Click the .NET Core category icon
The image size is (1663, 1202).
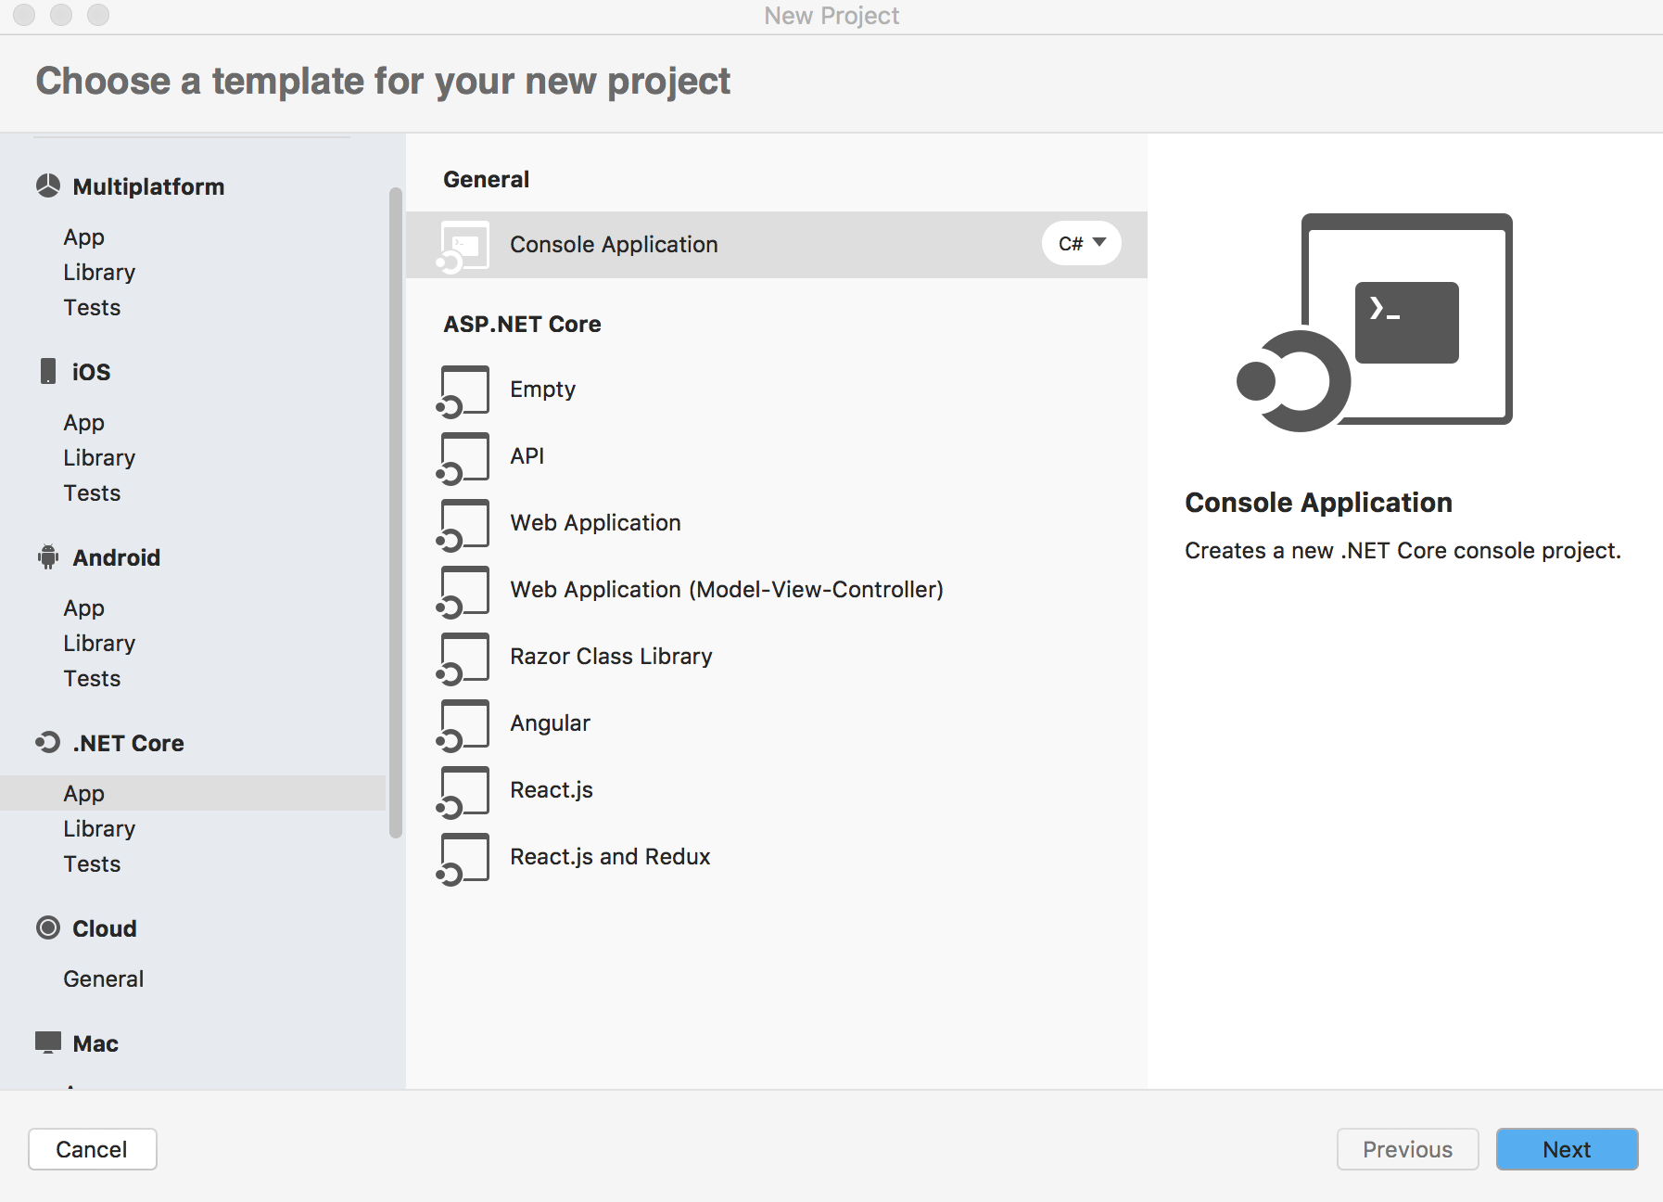(48, 742)
